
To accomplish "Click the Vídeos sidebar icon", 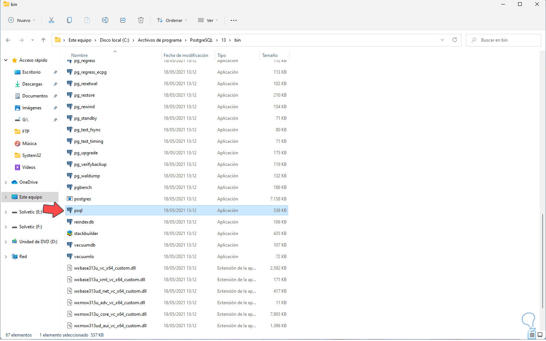I will point(18,167).
